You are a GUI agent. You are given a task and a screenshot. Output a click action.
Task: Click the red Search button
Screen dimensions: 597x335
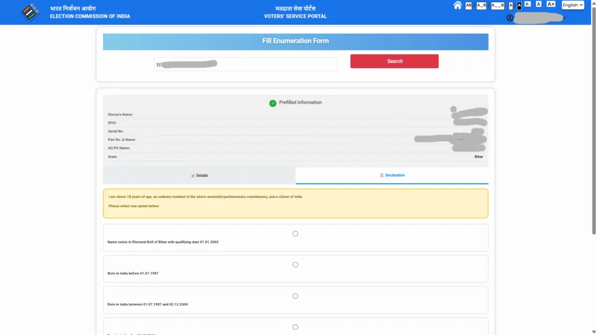click(395, 61)
